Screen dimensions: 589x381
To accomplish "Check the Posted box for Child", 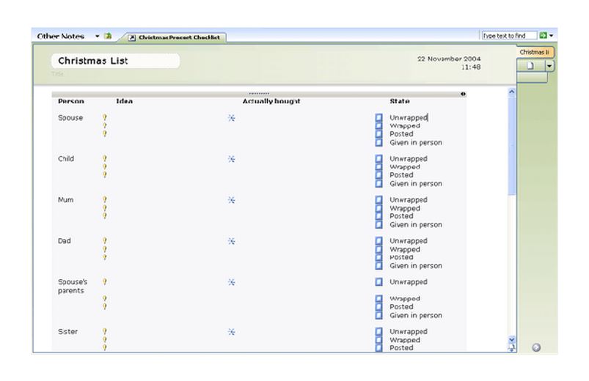I will point(379,175).
